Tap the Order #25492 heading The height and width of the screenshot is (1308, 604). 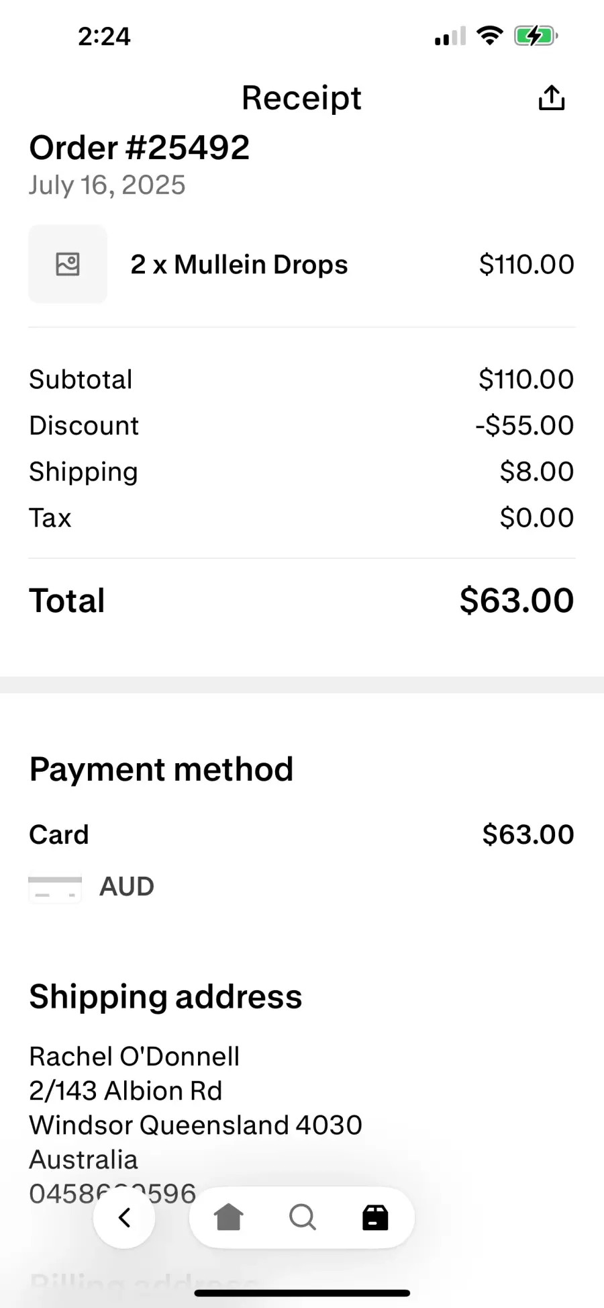pos(140,148)
